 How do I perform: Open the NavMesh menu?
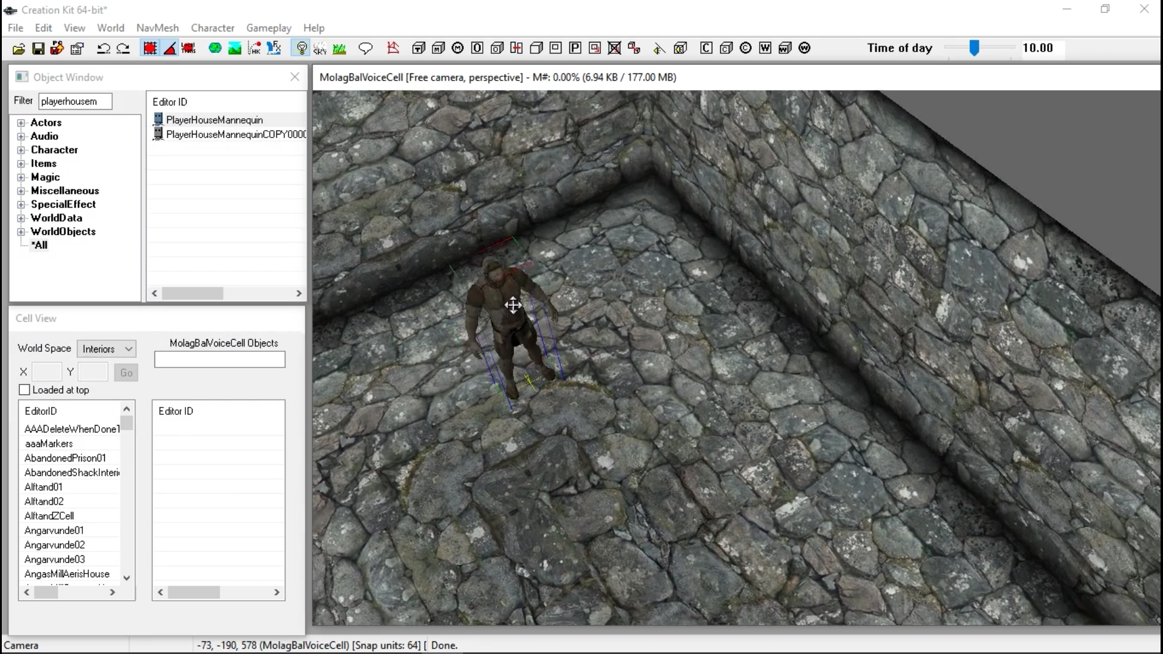click(x=157, y=28)
